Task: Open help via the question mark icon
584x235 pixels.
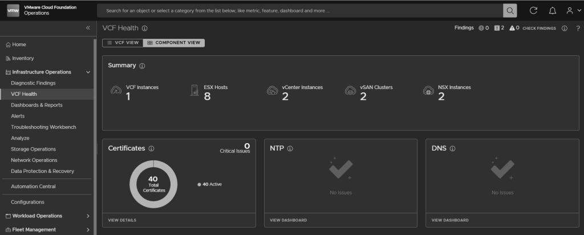Action: 578,29
